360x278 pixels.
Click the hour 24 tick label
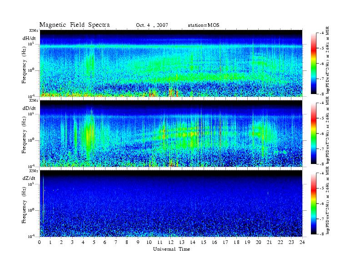[x=302, y=242]
